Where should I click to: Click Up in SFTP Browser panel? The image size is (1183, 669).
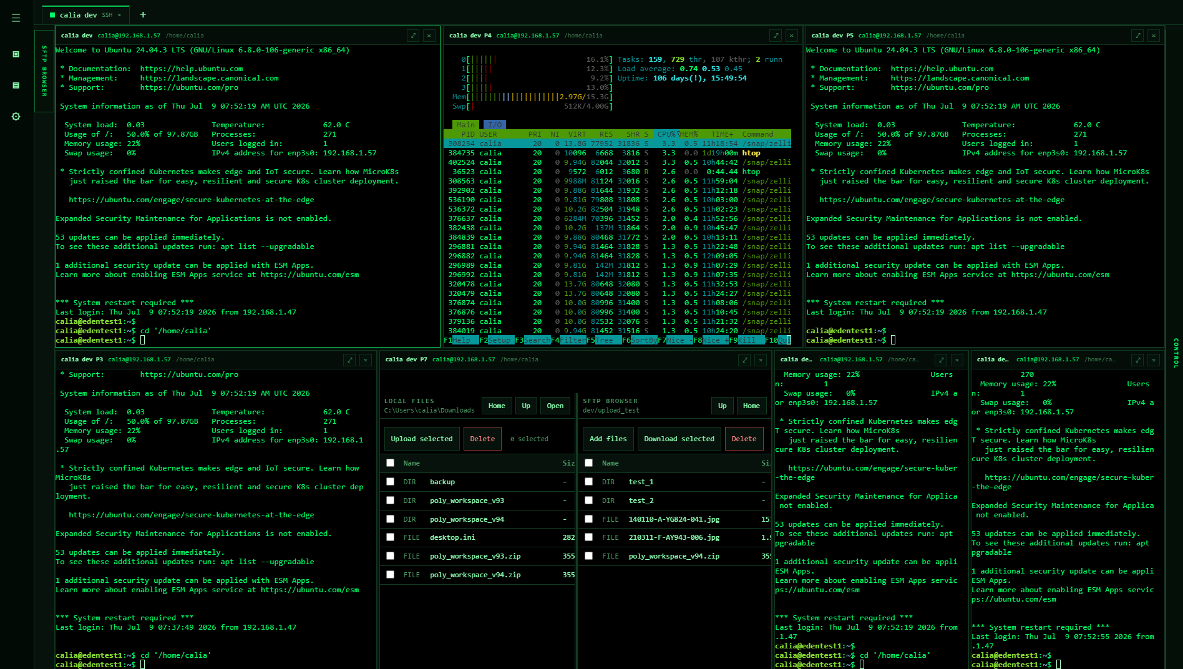722,406
